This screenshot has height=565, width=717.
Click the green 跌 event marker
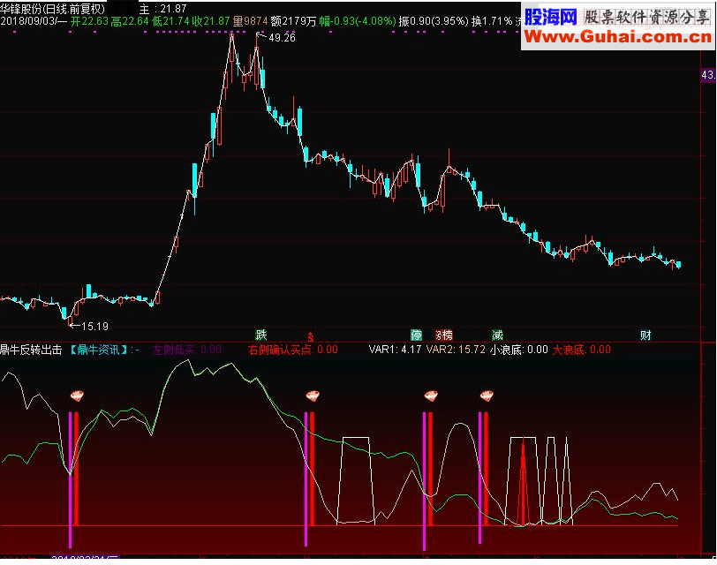click(x=261, y=335)
